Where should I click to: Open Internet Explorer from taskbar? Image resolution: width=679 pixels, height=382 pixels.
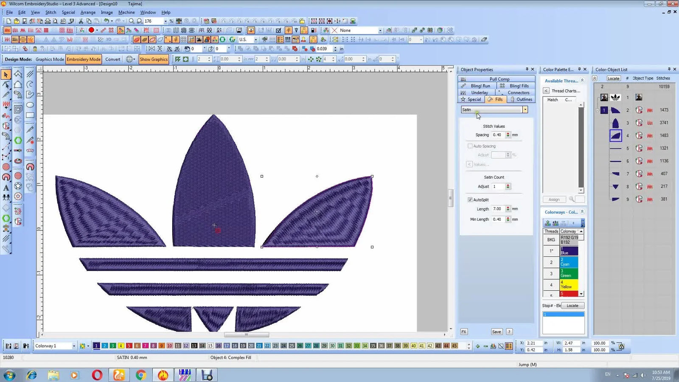click(31, 375)
